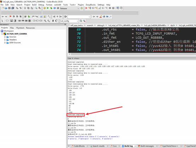Close the Management panel
The image size is (196, 148).
pos(65,24)
